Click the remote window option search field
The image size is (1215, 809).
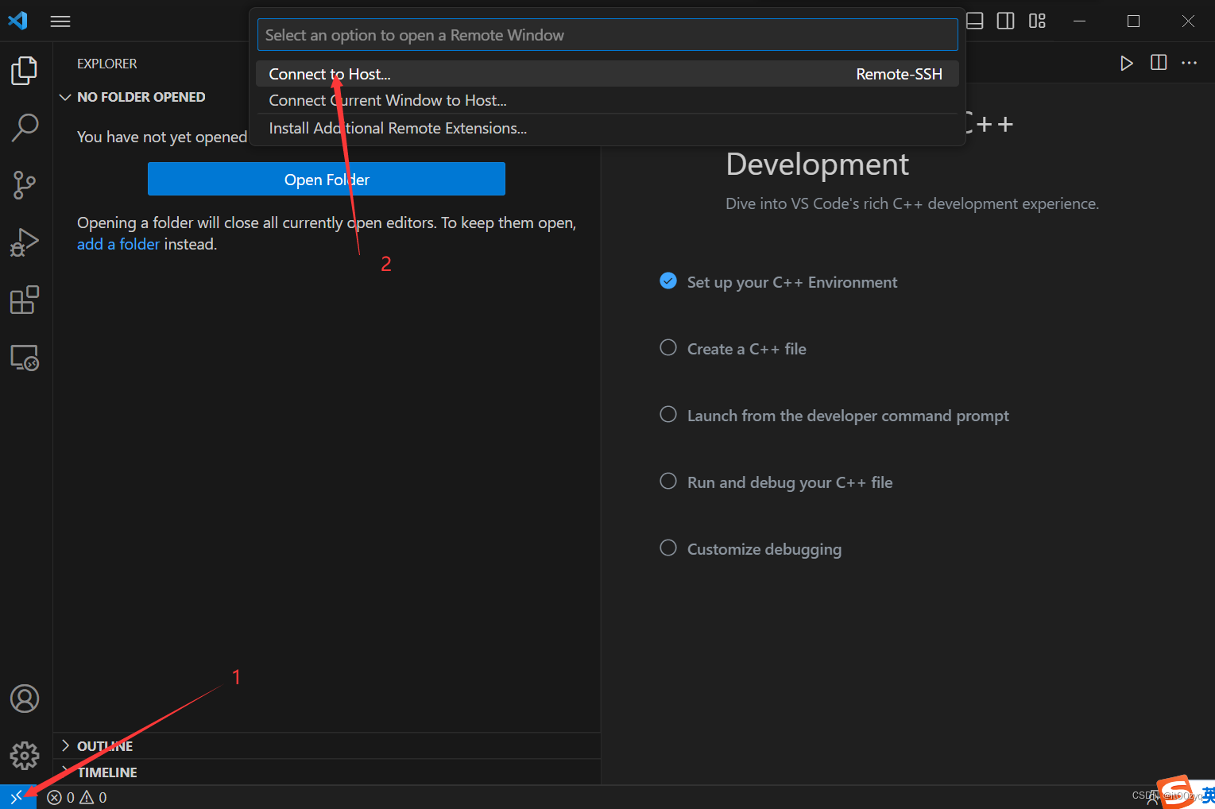point(607,35)
